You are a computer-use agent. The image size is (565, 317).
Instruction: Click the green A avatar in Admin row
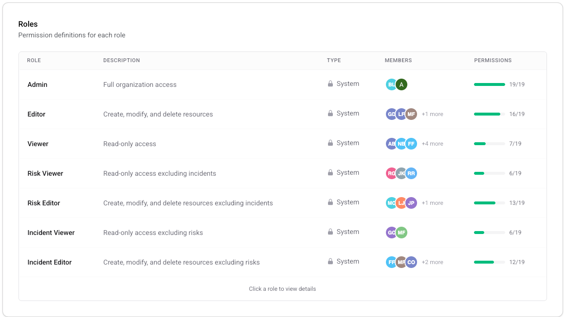point(401,84)
